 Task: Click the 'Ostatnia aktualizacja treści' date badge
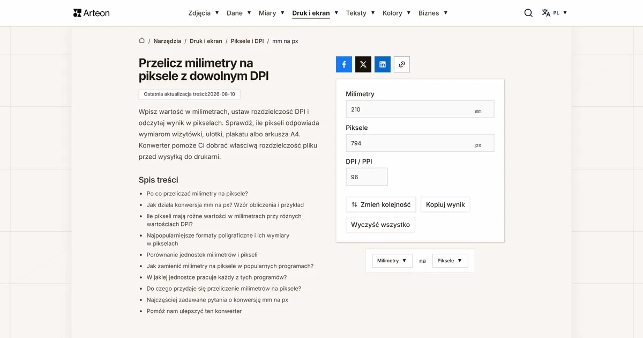(190, 94)
